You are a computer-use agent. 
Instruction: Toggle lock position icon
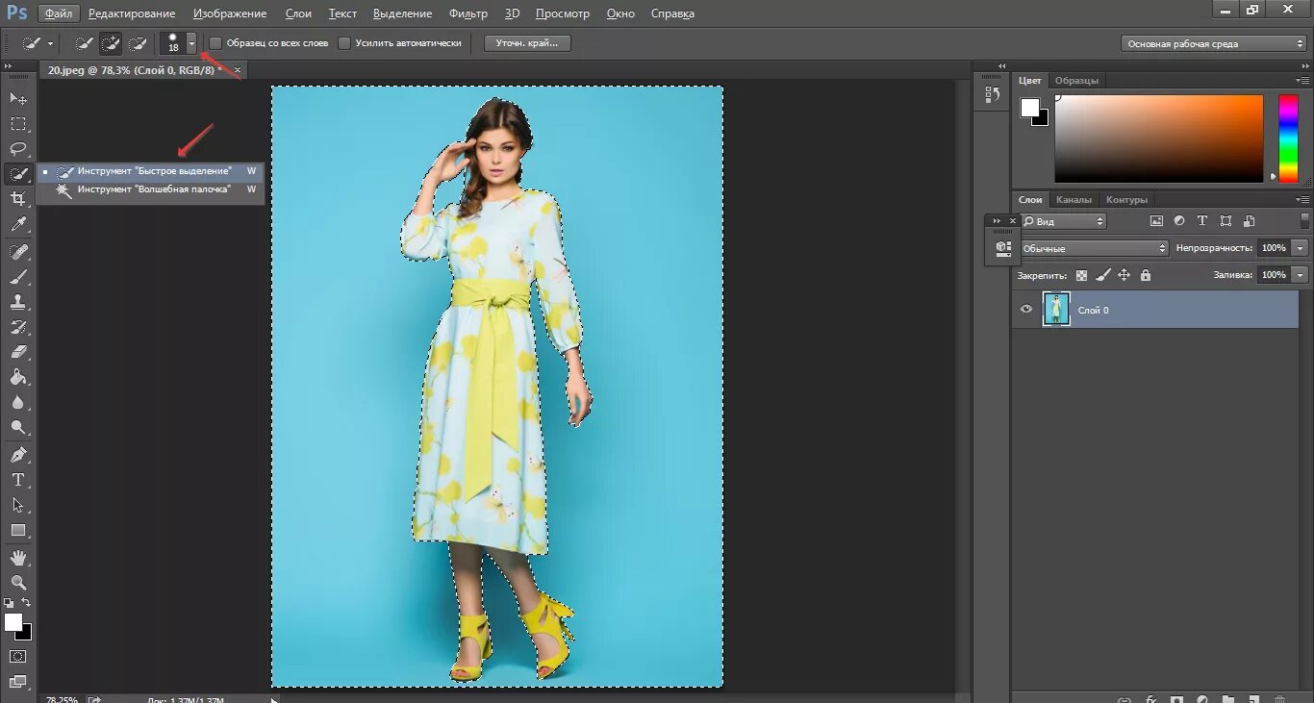[1124, 275]
